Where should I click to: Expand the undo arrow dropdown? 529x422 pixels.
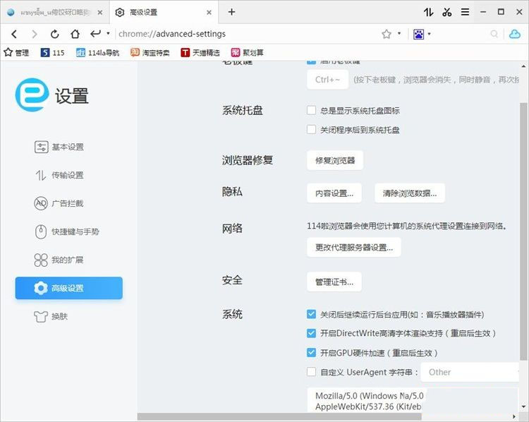tap(108, 33)
